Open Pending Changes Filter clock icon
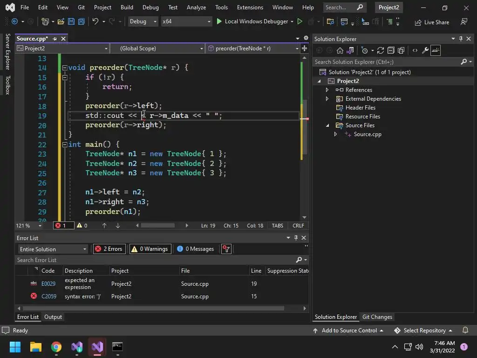The image size is (477, 358). 364,50
